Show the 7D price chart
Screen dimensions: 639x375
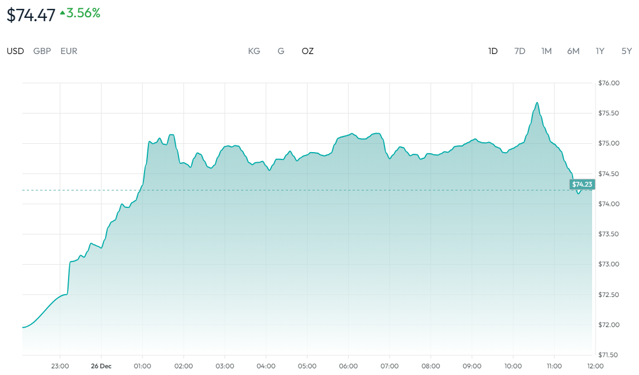(520, 51)
